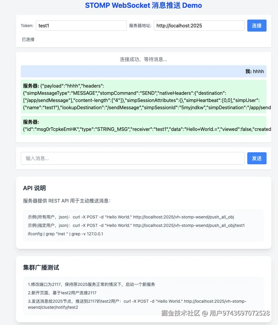Image resolution: width=278 pixels, height=325 pixels.
Task: Click the STOMP WebSocket 消息推送 Demo title
Action: coord(143,5)
